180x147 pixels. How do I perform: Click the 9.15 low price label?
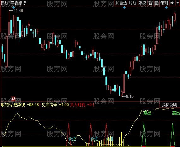[130, 97]
